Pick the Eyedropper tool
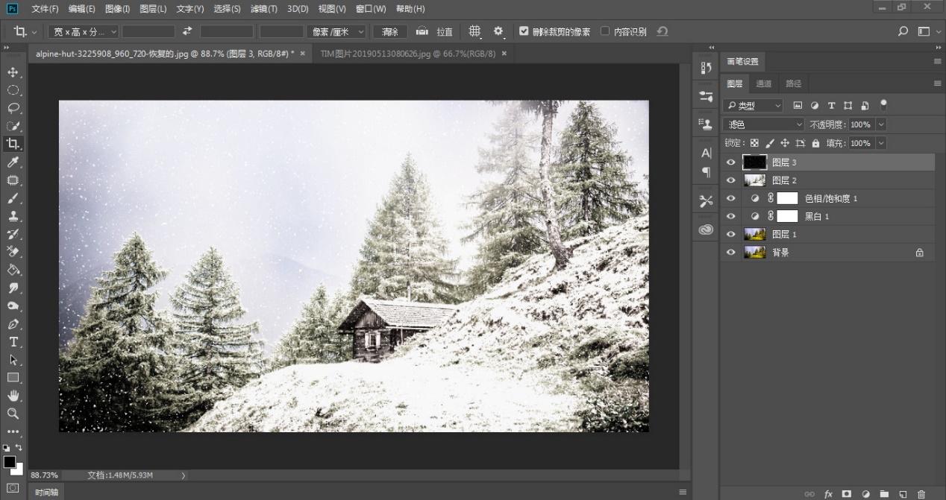946x500 pixels. (x=13, y=162)
